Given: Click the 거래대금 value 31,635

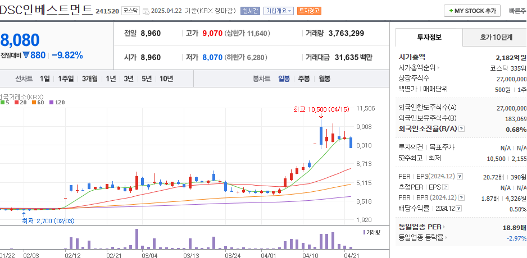Looking at the screenshot, I should (347, 57).
